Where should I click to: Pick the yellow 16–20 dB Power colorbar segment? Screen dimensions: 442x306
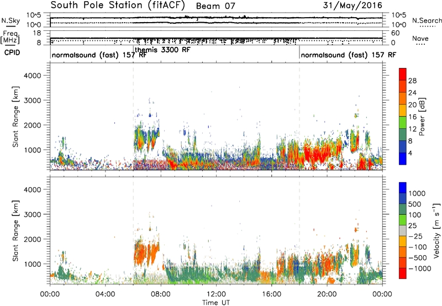pyautogui.click(x=403, y=110)
